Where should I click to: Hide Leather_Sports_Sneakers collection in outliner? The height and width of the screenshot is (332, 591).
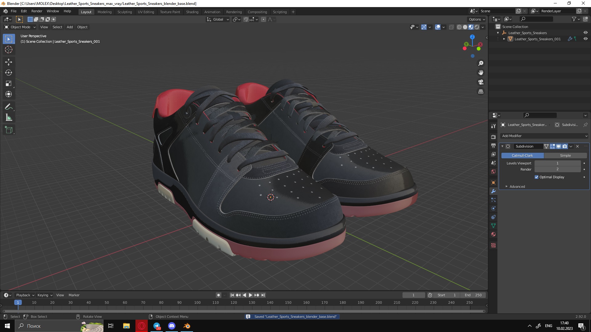point(585,33)
